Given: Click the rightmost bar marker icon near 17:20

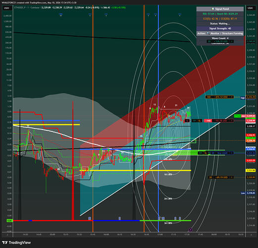Looking at the screenshot, I should point(180,218).
